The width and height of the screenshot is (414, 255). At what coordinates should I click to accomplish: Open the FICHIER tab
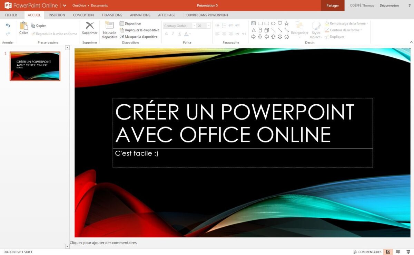click(11, 15)
